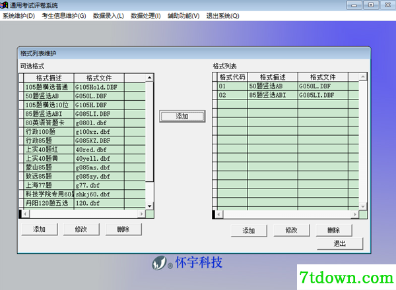Click up arrow of 可选格式 vertical scrollbar

point(150,77)
